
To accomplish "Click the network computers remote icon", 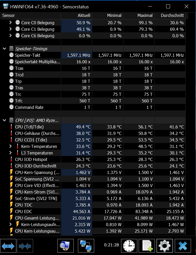I will coord(86,246).
